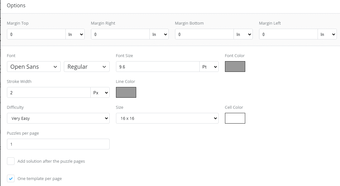Open the 16 x 16 size dropdown
340x186 pixels.
pos(167,118)
